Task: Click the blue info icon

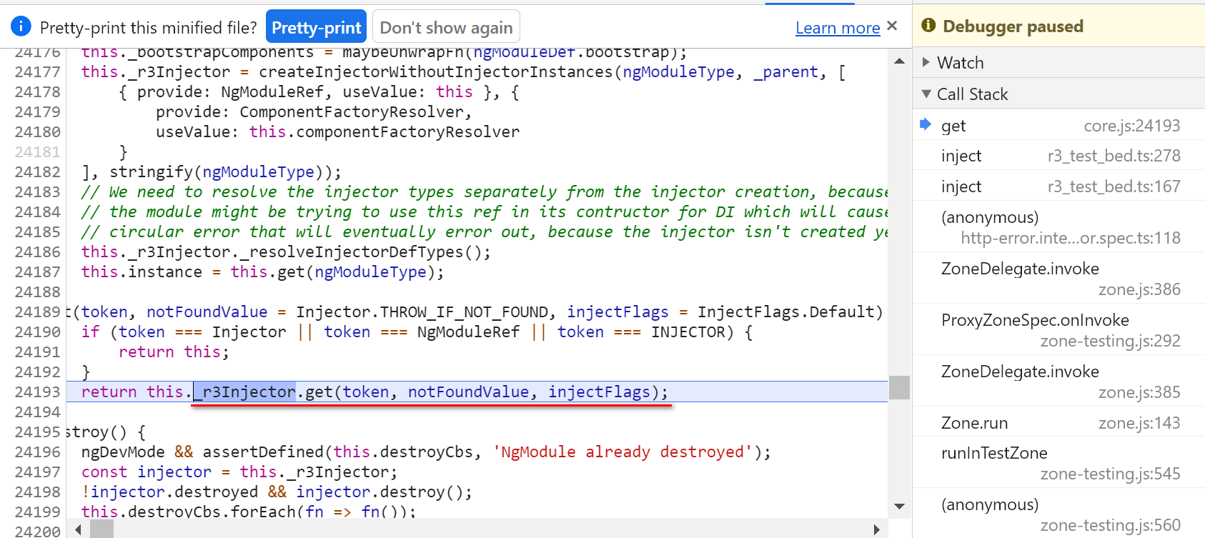Action: click(21, 26)
